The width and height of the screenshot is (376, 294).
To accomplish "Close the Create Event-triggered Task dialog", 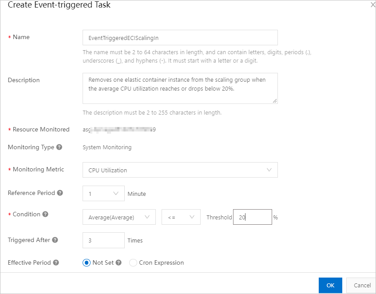I will pos(372,4).
